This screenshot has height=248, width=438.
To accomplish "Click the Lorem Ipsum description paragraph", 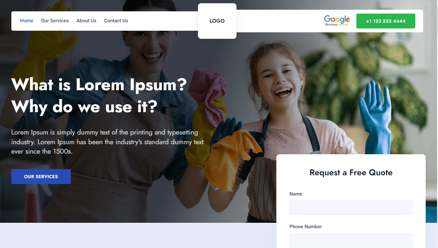I will (x=108, y=142).
